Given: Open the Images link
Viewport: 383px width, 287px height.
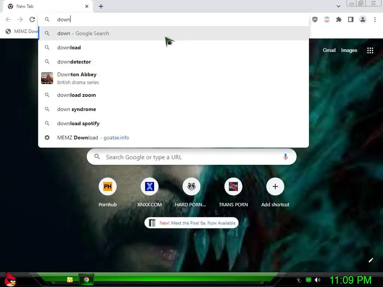Looking at the screenshot, I should coord(349,50).
